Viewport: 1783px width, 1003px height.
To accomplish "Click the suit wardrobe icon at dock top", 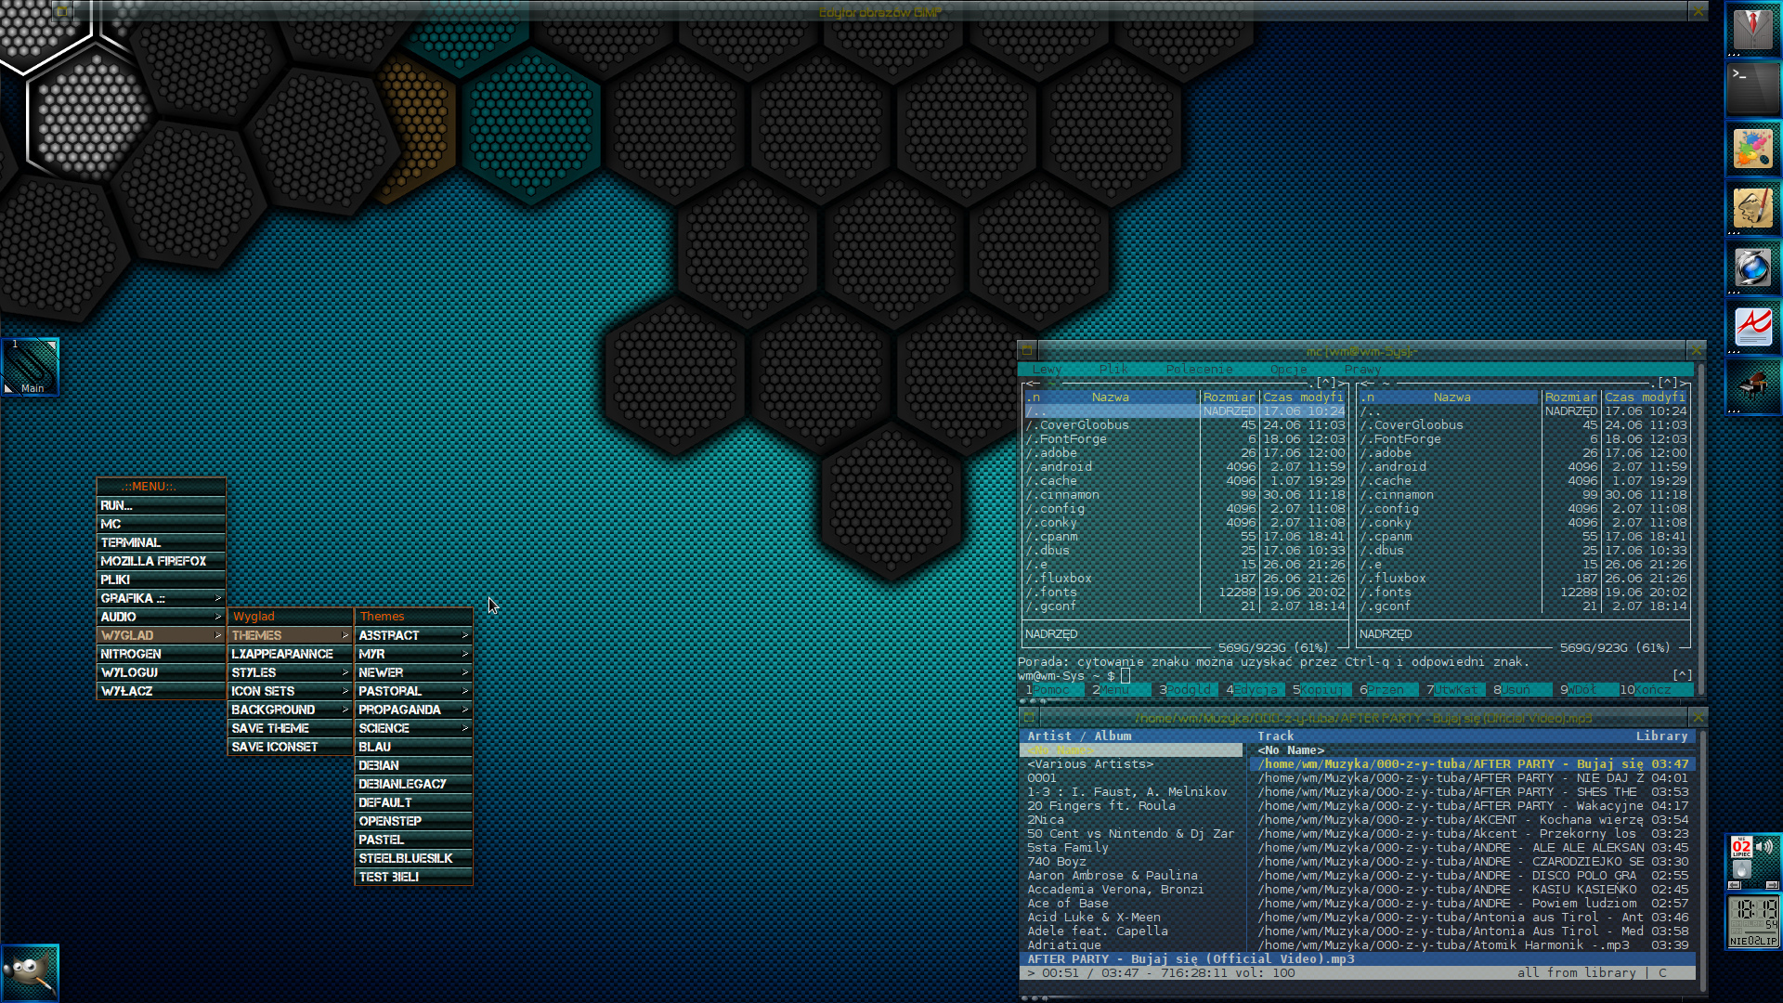I will pos(1752,28).
